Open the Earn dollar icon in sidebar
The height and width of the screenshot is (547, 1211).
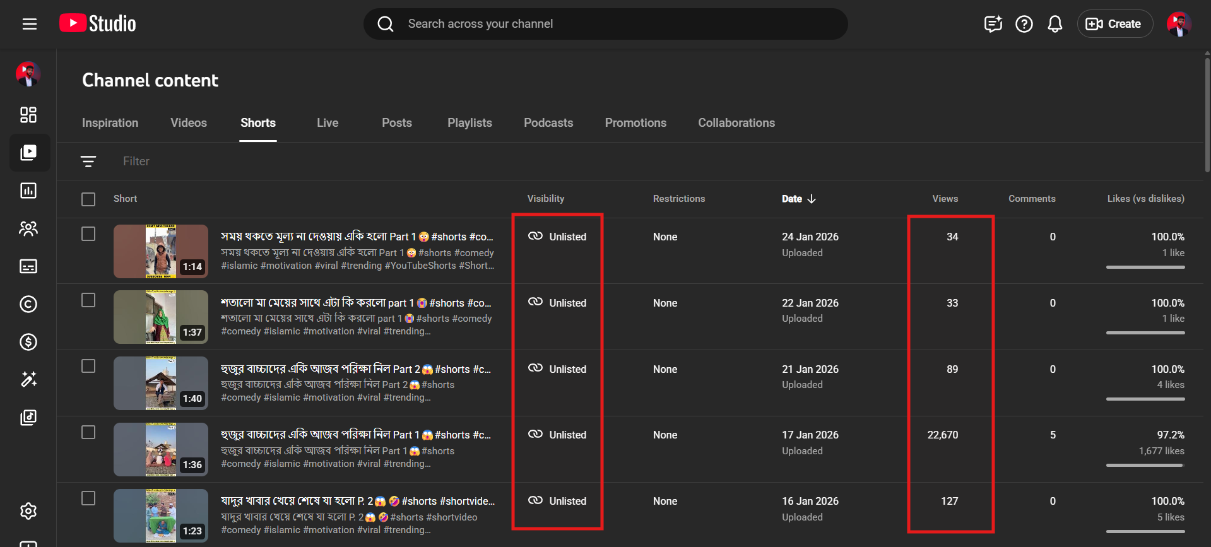(x=28, y=342)
